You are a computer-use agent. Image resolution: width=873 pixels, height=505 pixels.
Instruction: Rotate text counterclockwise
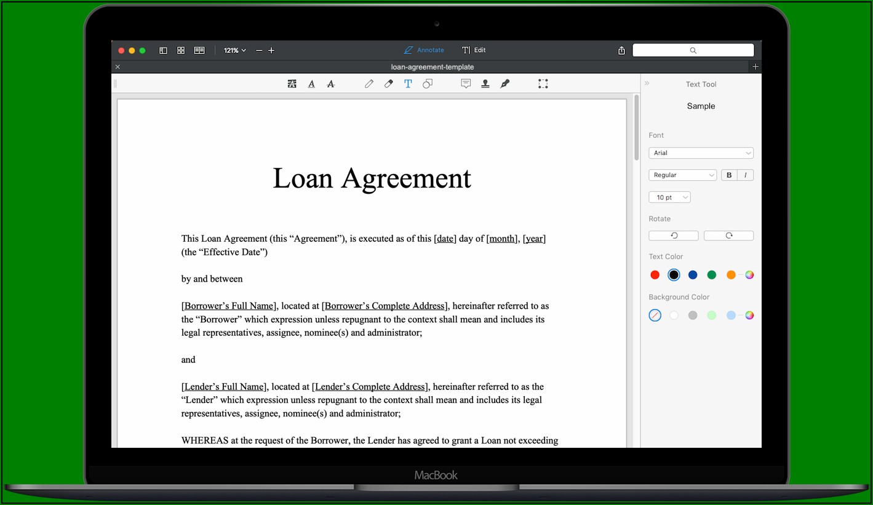pyautogui.click(x=674, y=236)
